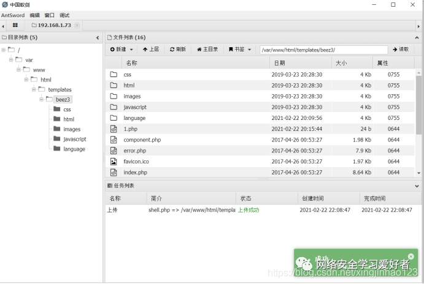Click the 书签 bookmark button
The height and width of the screenshot is (284, 424).
point(237,50)
